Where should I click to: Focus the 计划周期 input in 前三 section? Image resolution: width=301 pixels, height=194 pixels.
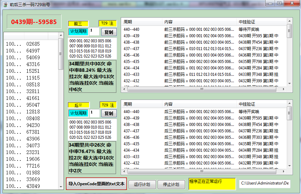pos(94,31)
